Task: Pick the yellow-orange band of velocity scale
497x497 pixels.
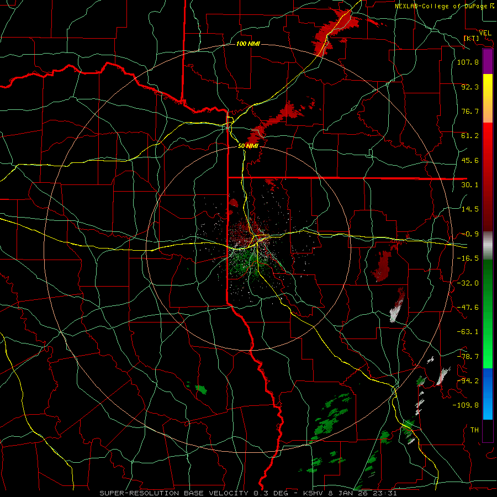Action: 488,98
